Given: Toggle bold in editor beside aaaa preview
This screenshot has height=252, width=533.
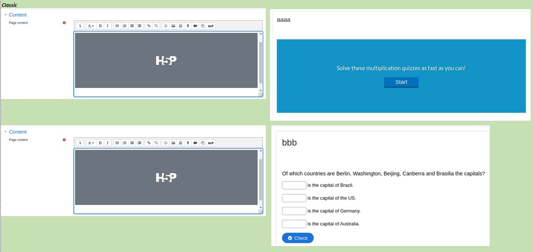Looking at the screenshot, I should pos(100,26).
